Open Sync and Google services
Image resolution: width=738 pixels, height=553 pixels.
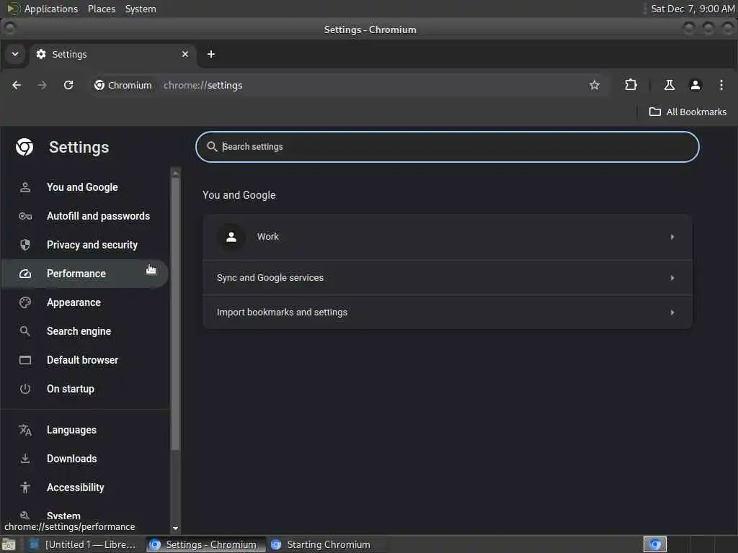447,278
